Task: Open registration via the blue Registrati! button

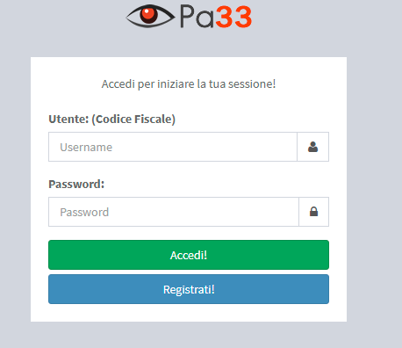Action: pos(189,289)
